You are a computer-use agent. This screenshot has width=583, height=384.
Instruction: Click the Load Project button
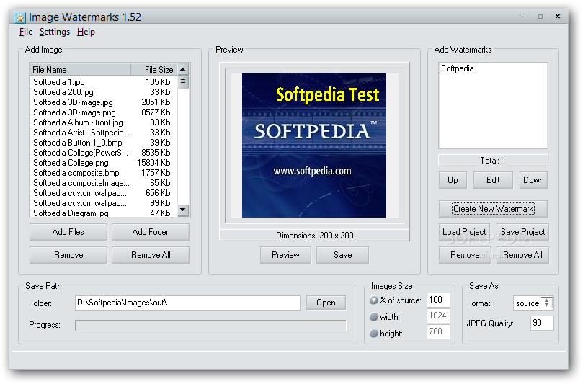pyautogui.click(x=464, y=232)
